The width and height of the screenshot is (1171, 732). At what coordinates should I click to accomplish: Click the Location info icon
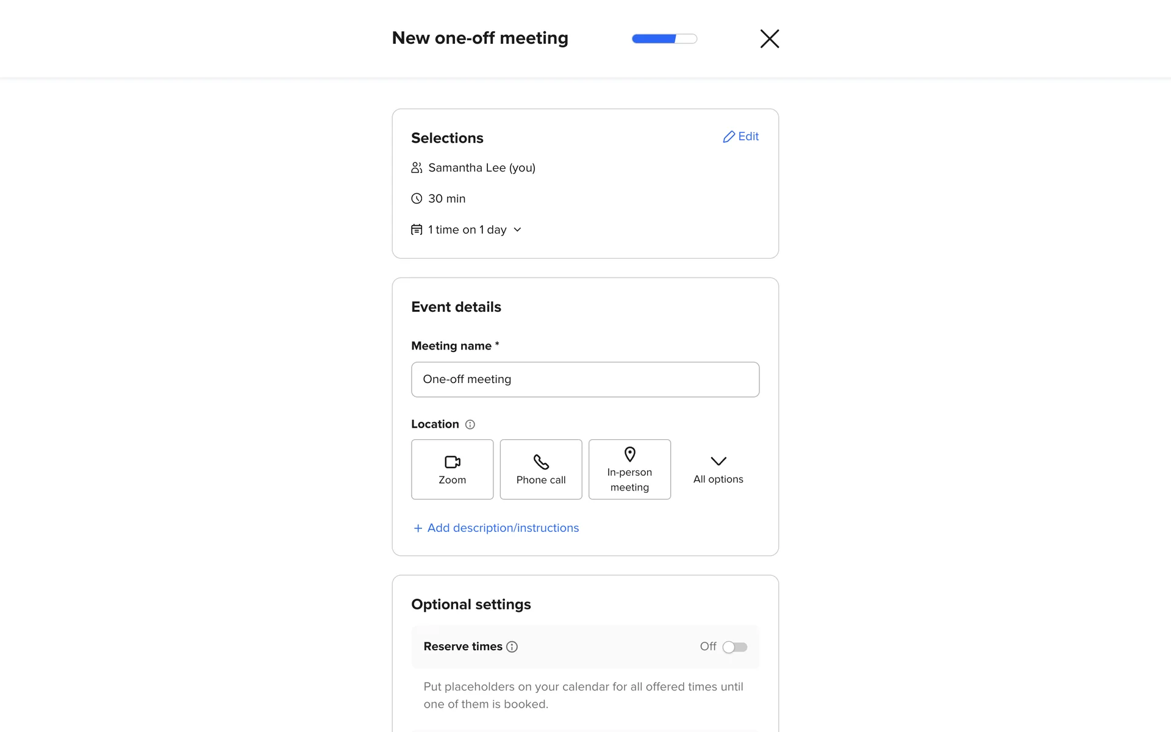(470, 425)
